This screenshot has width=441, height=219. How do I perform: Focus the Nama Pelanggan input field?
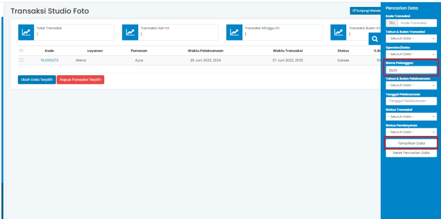411,70
